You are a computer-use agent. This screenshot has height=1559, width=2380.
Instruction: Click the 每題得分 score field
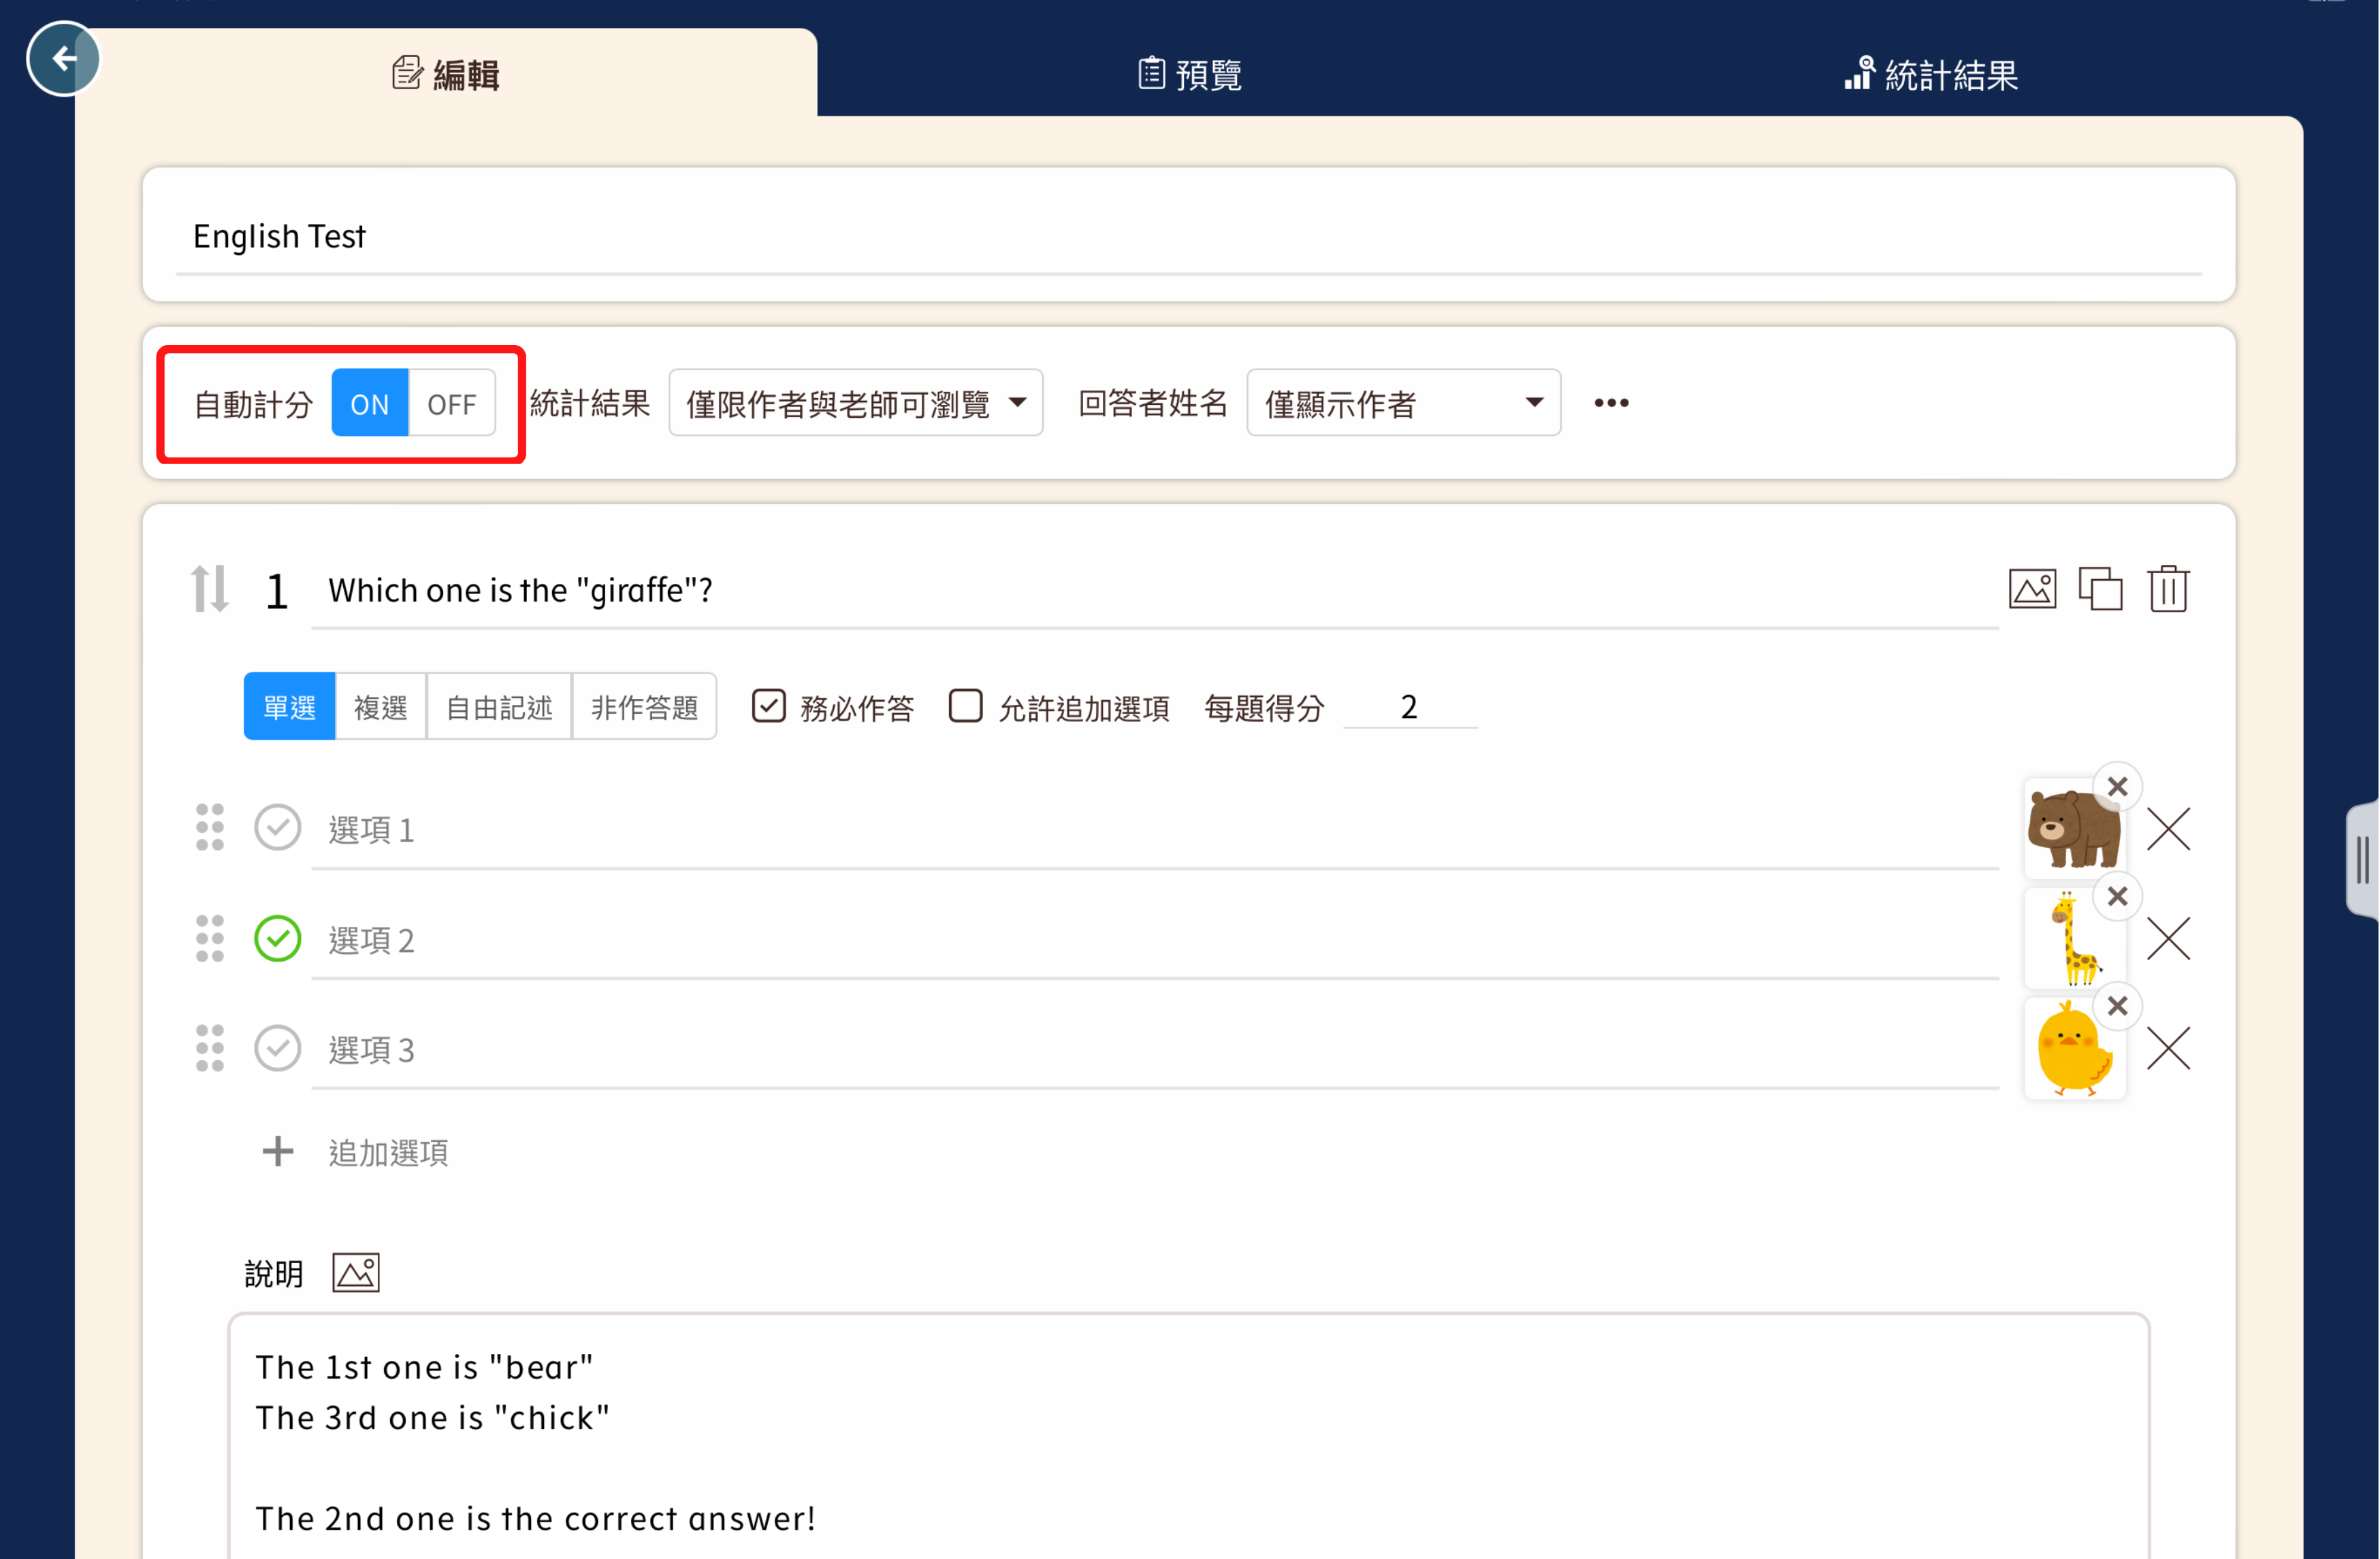pyautogui.click(x=1409, y=708)
